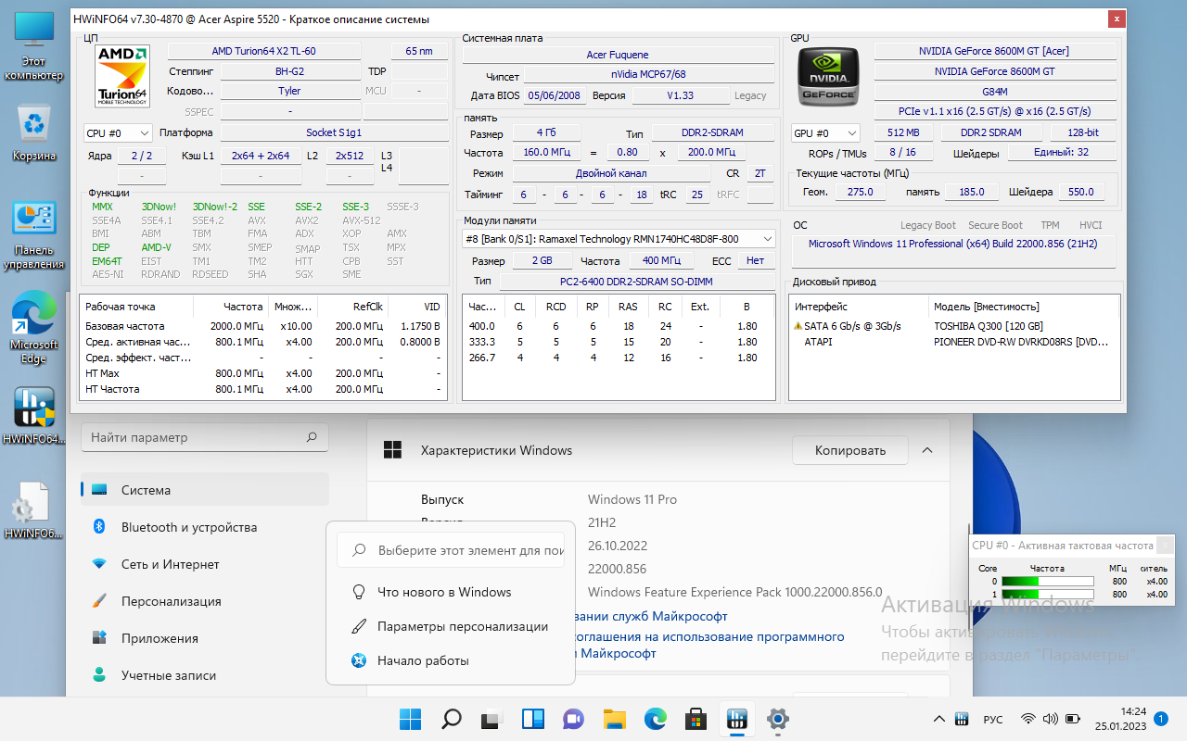1187x741 pixels.
Task: Click Core 1 frequency bar
Action: 1048,594
